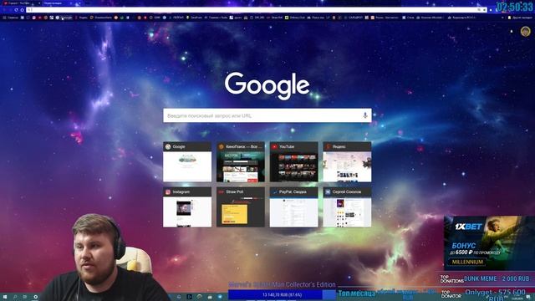Open the Google bookmark in bookmarks bar
535x301 pixels.
[64, 18]
